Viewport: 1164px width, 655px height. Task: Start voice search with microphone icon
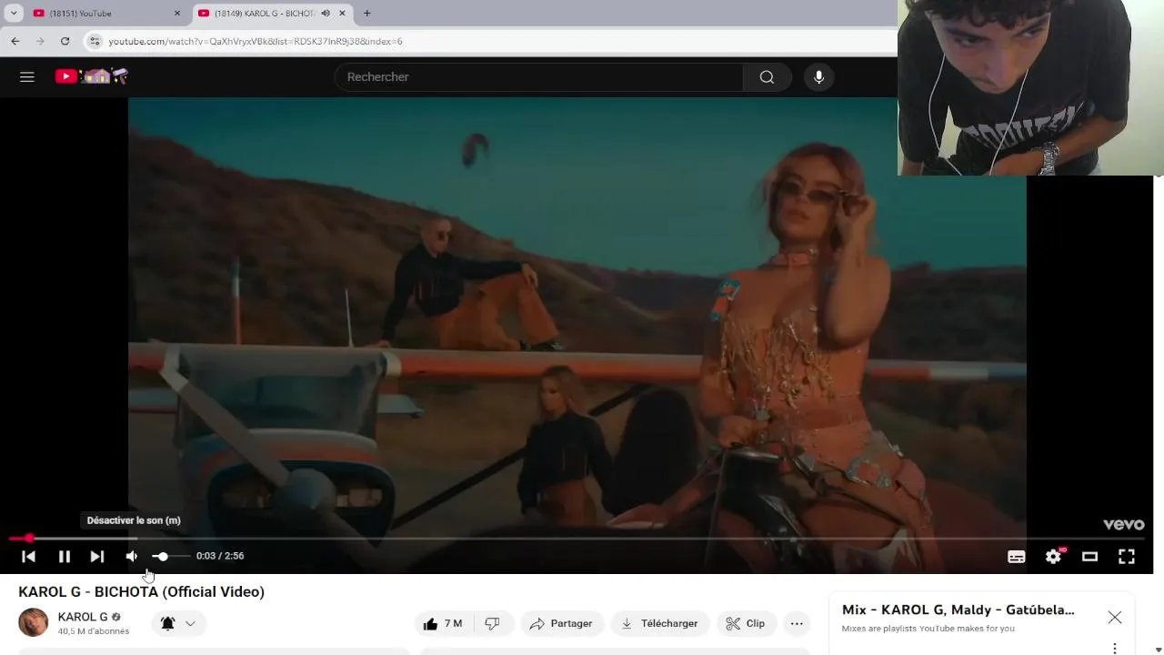818,77
